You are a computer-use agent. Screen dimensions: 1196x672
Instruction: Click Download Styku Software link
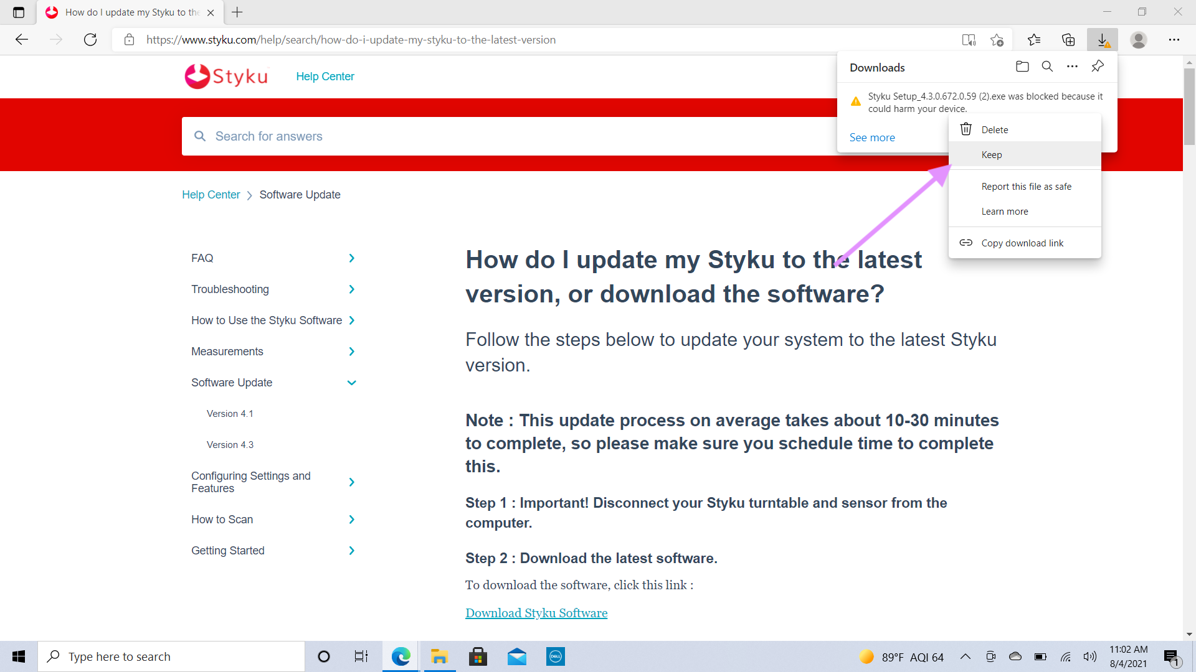coord(536,613)
